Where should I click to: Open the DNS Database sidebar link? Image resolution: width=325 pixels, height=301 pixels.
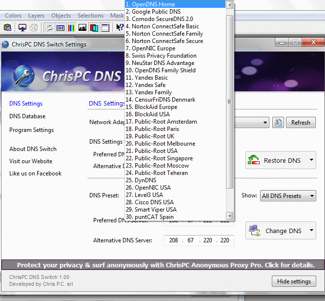click(27, 116)
